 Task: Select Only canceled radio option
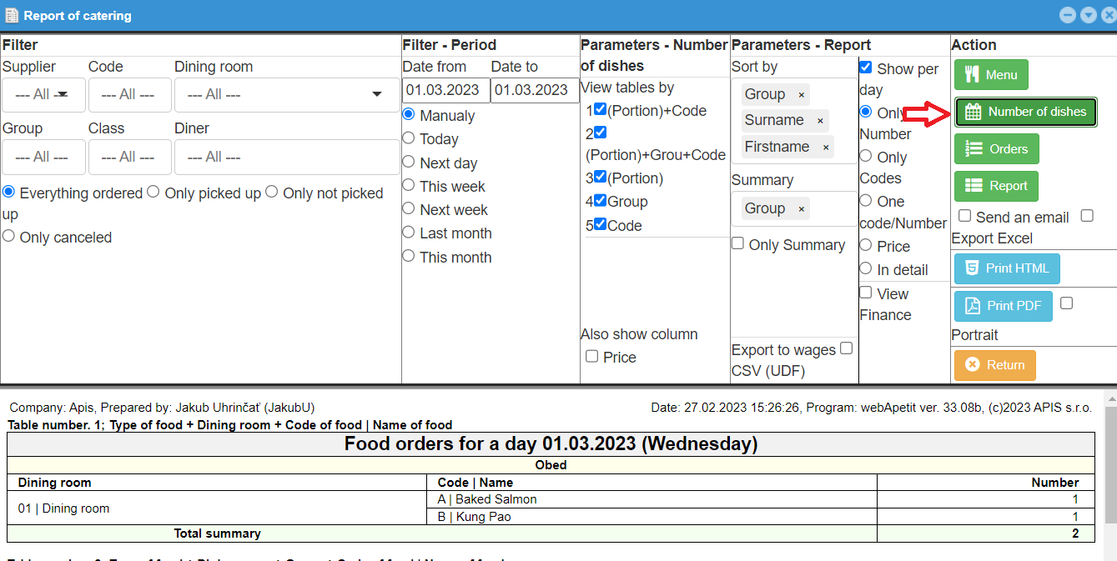pyautogui.click(x=8, y=236)
